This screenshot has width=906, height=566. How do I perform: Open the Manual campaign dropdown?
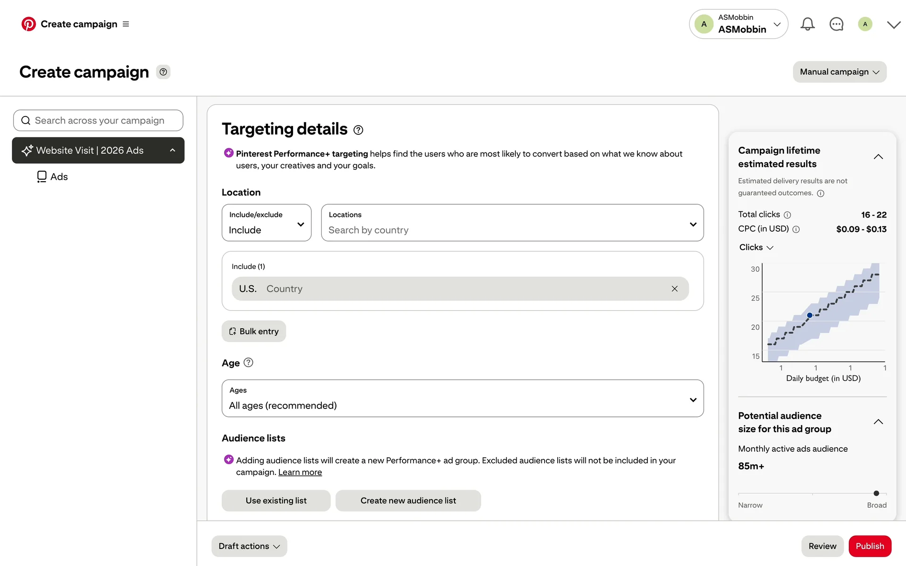(839, 72)
